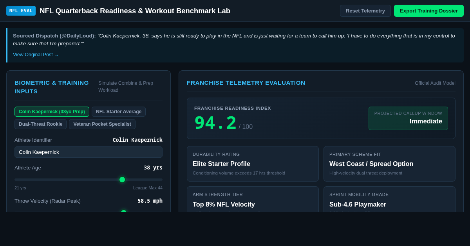The width and height of the screenshot is (470, 246).
Task: Click the 58.5 mph velocity value
Action: (x=150, y=201)
